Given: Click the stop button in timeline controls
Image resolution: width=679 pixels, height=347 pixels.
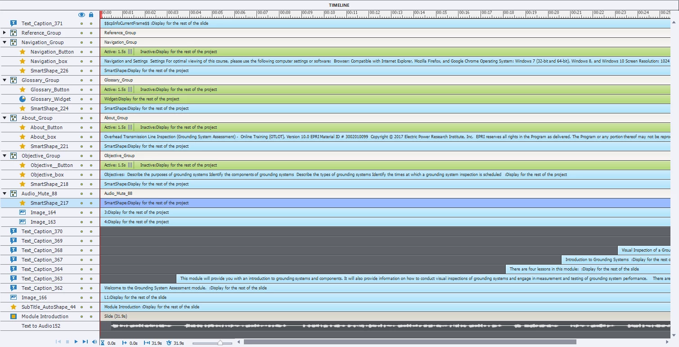Looking at the screenshot, I should pyautogui.click(x=67, y=342).
